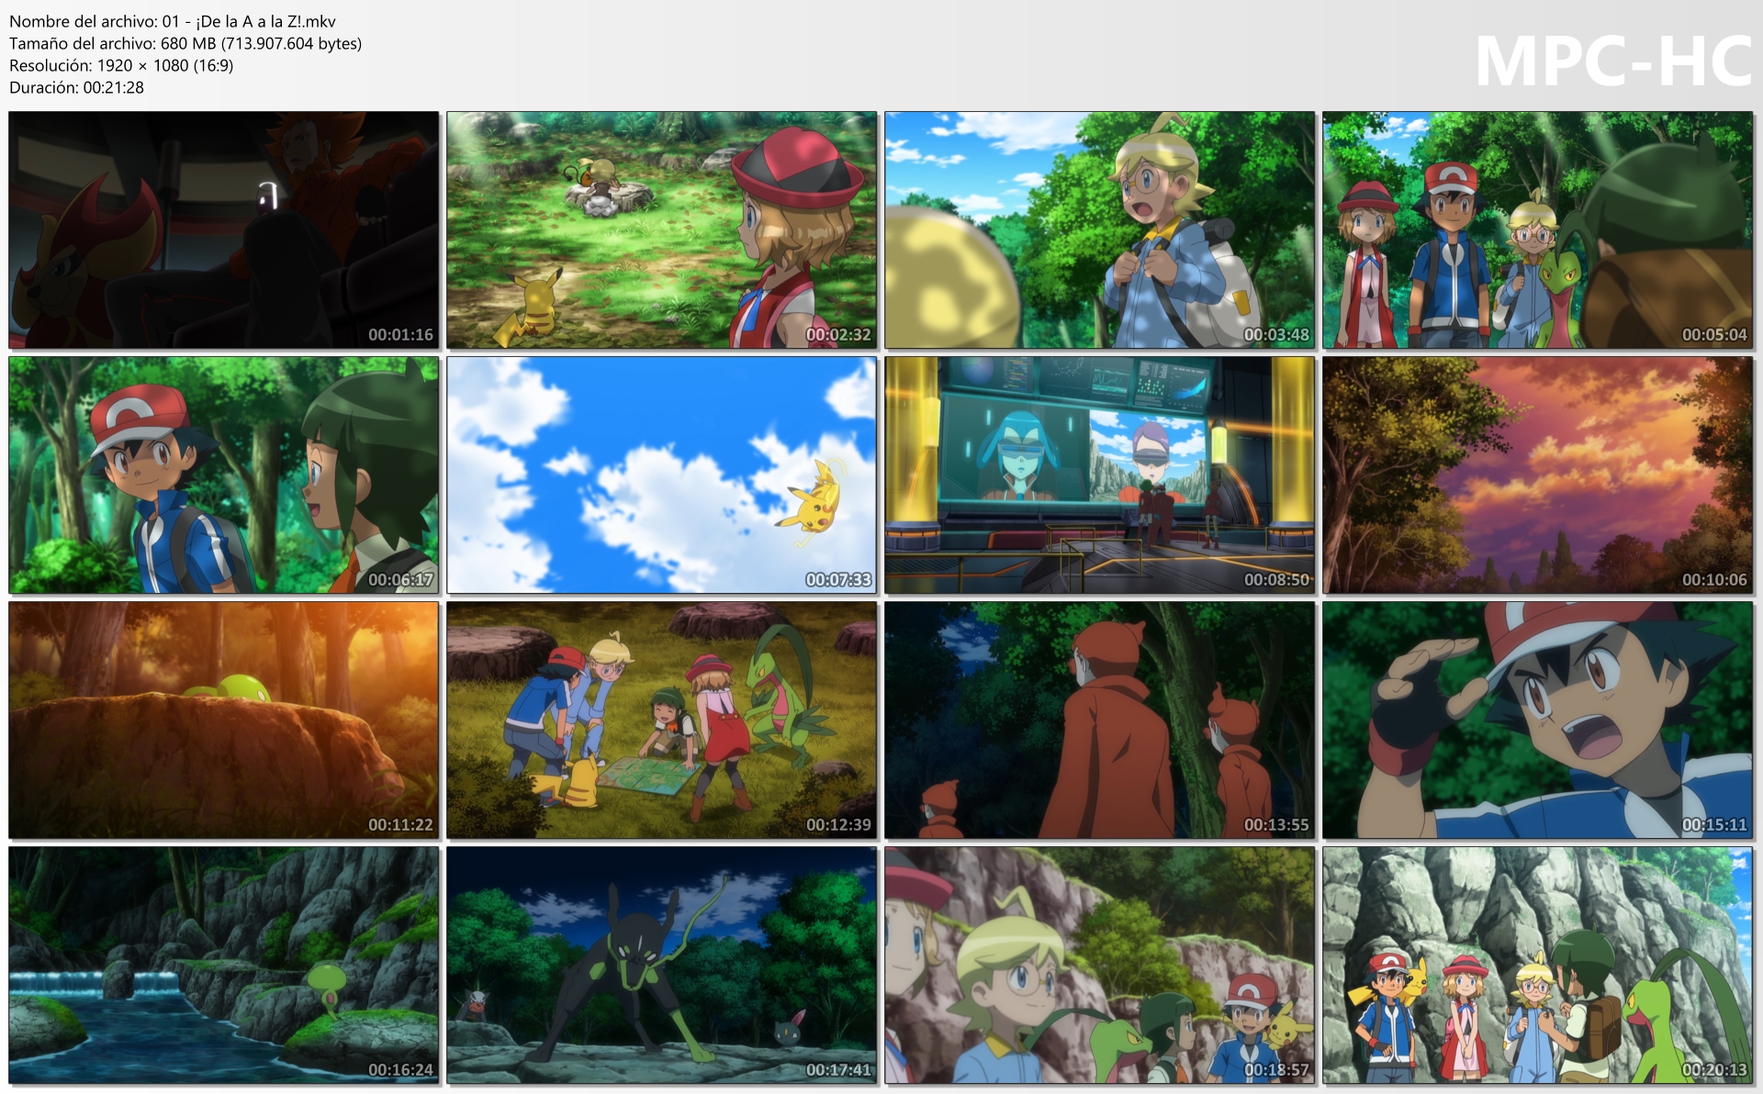Open the sunset thumbnail at 00:10:06
This screenshot has height=1094, width=1763.
pos(1538,475)
